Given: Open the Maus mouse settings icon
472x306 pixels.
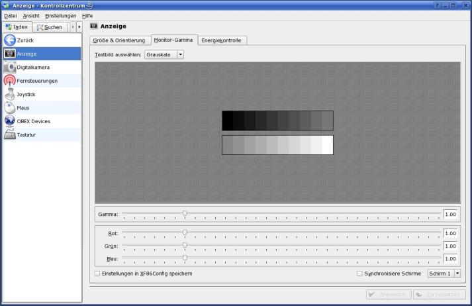Looking at the screenshot, I should (10, 108).
